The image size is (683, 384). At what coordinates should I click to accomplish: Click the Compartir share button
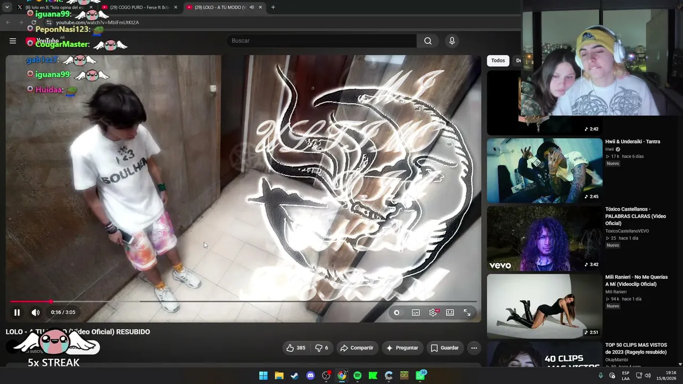[x=356, y=348]
